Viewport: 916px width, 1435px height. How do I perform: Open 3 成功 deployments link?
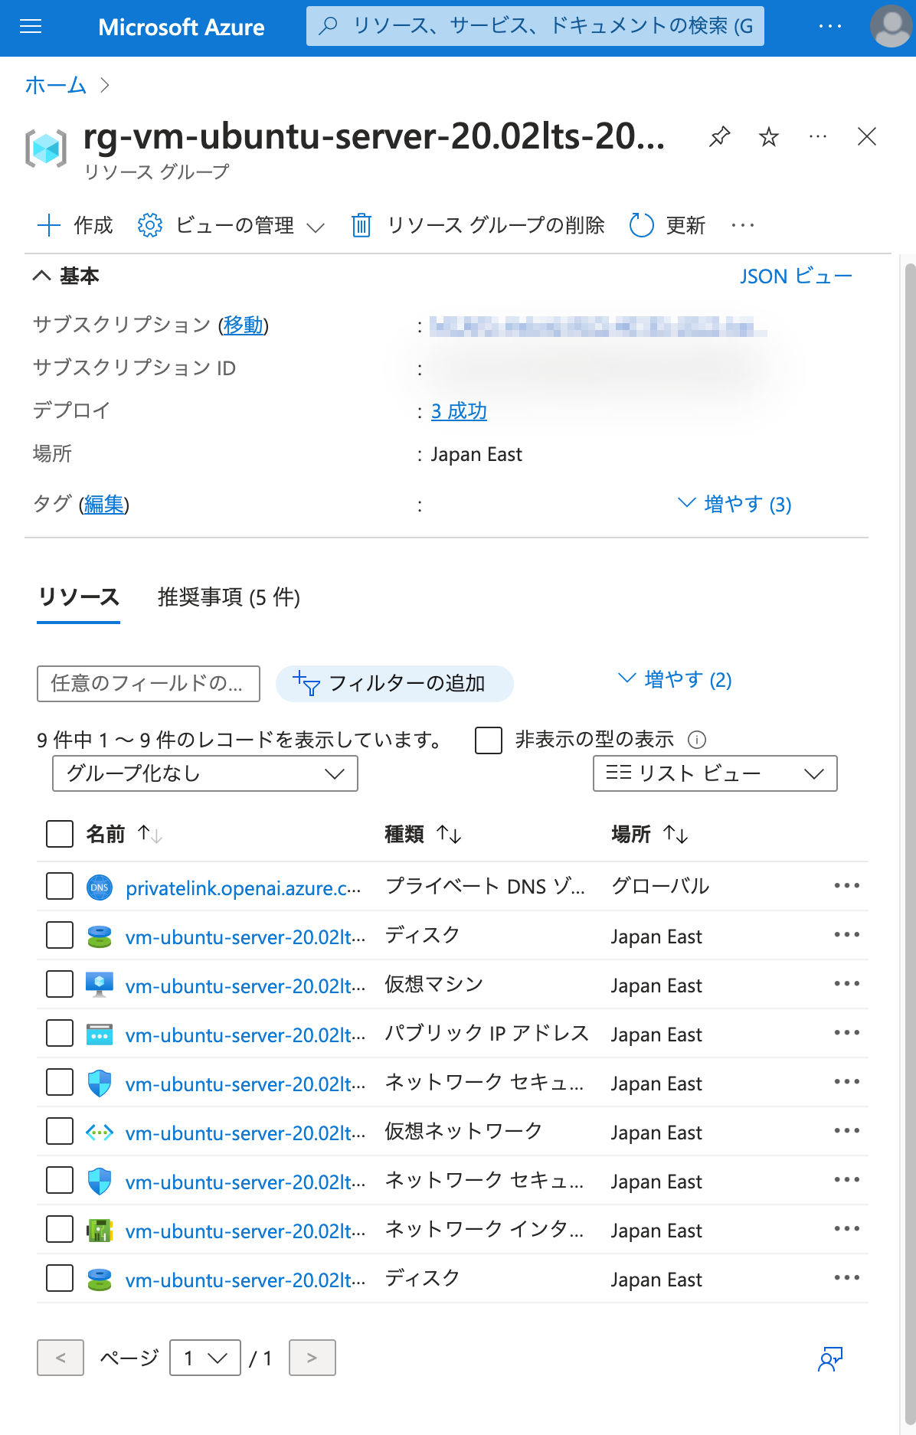tap(459, 411)
